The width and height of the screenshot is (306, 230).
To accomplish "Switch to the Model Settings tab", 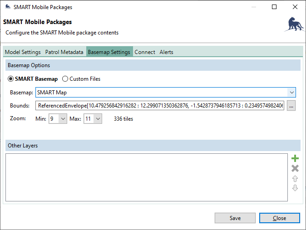I will coord(23,52).
